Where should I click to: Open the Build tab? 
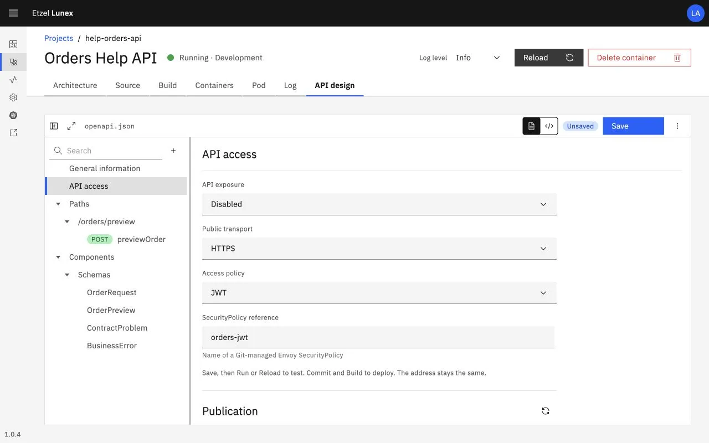(x=168, y=85)
